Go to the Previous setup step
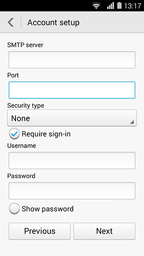 point(40,231)
